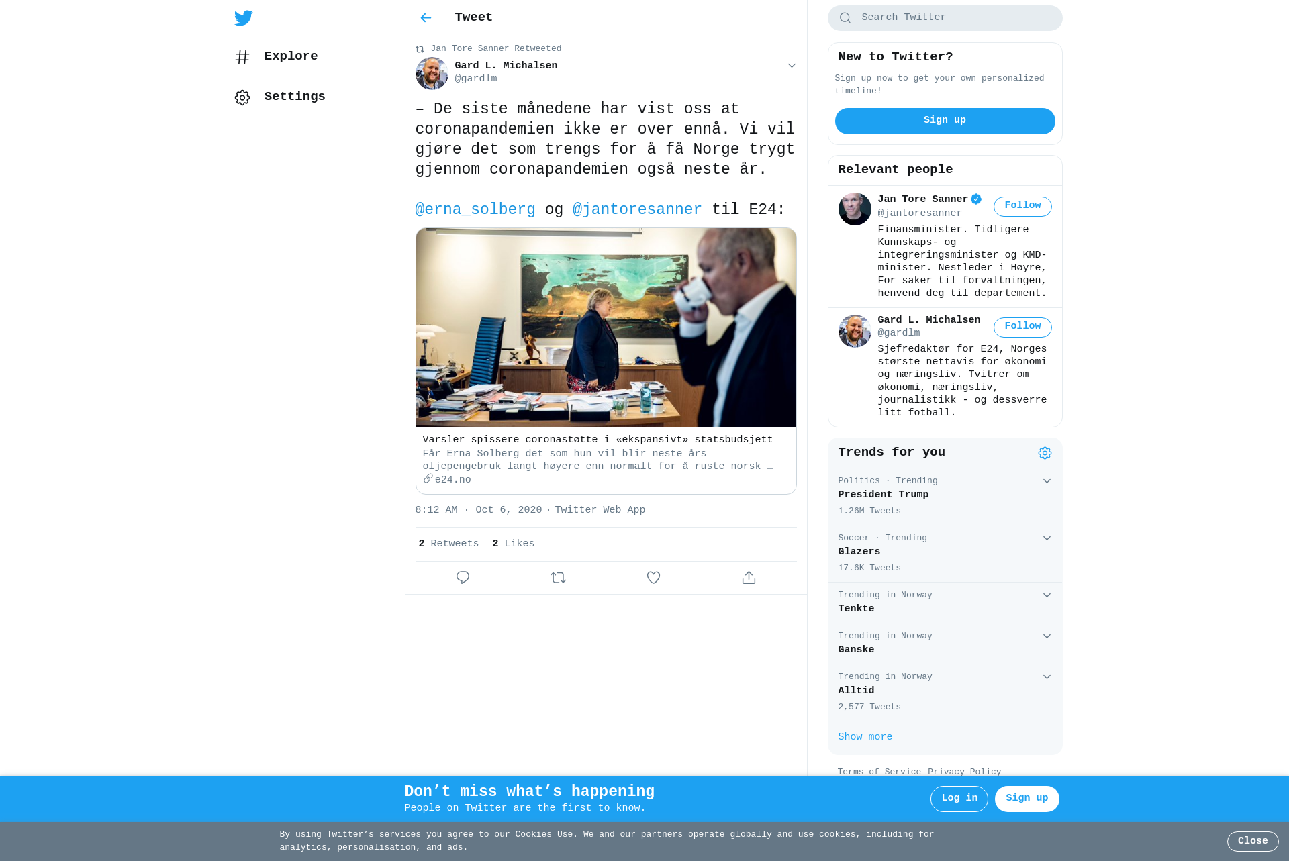Click the @erna_solberg mention link

475,209
